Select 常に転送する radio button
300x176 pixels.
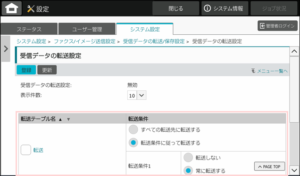[x=188, y=170]
